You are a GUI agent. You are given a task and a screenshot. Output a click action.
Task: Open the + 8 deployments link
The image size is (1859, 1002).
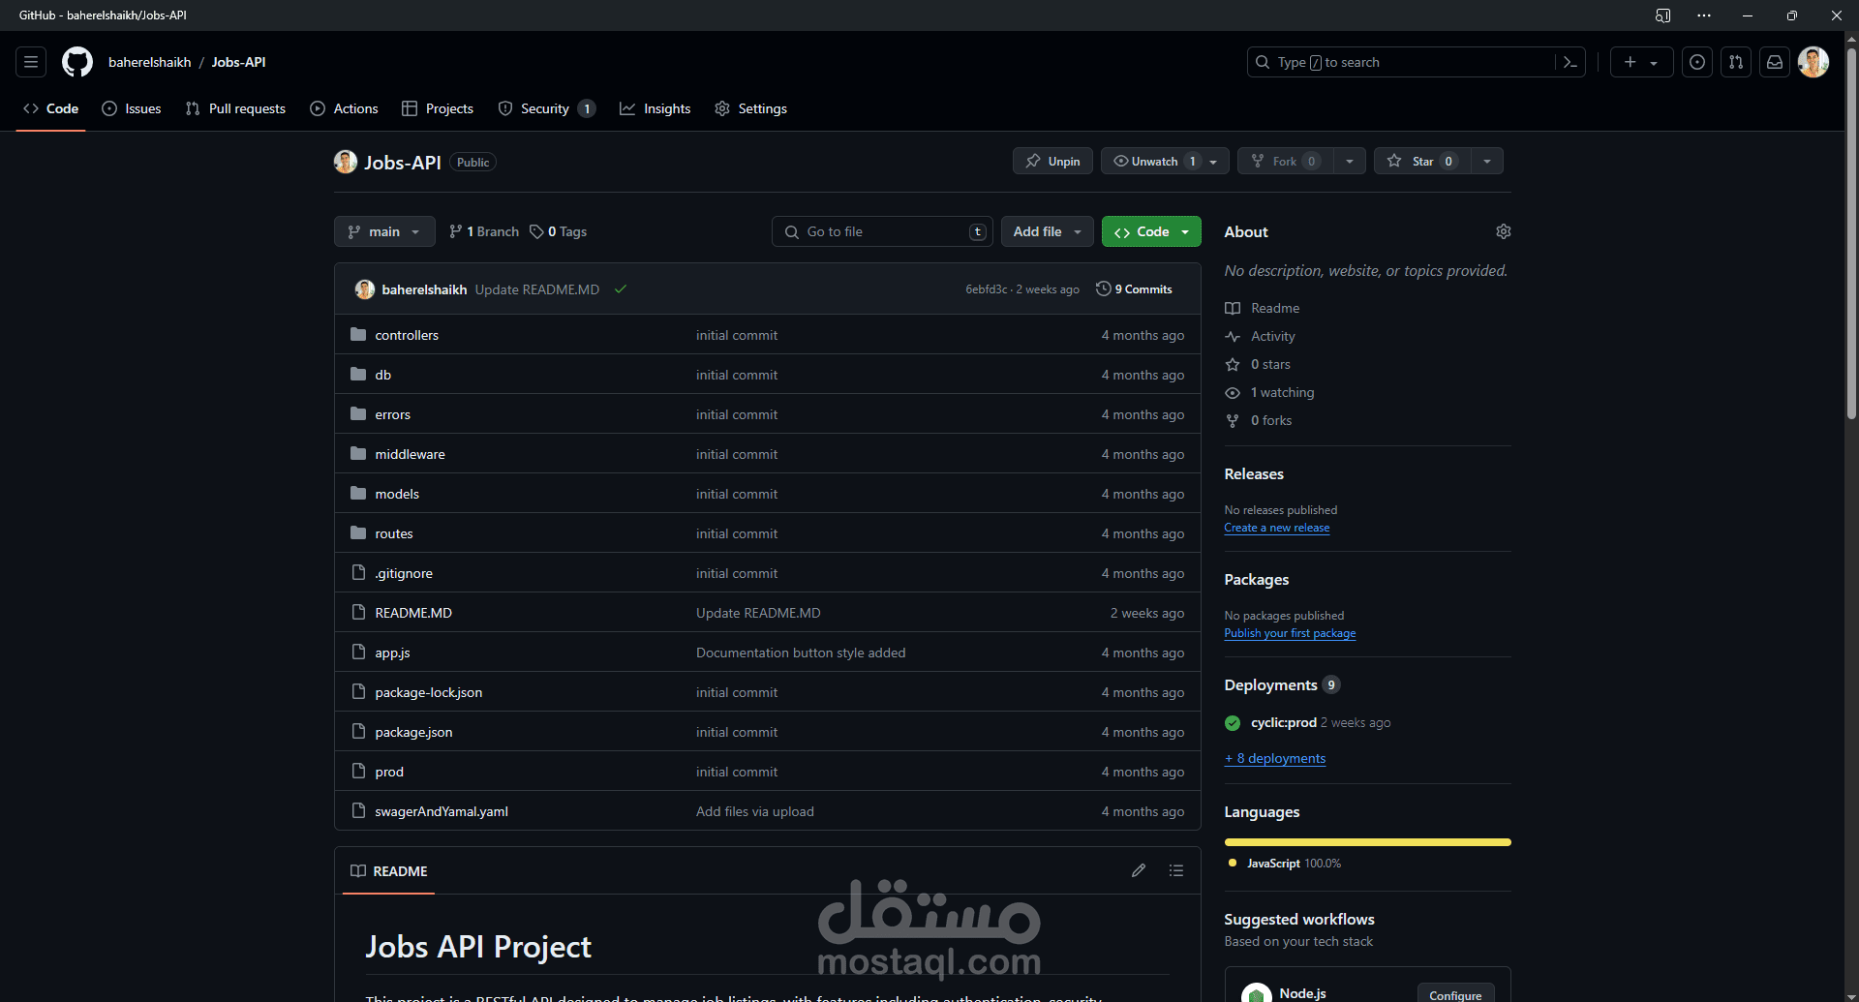tap(1275, 758)
